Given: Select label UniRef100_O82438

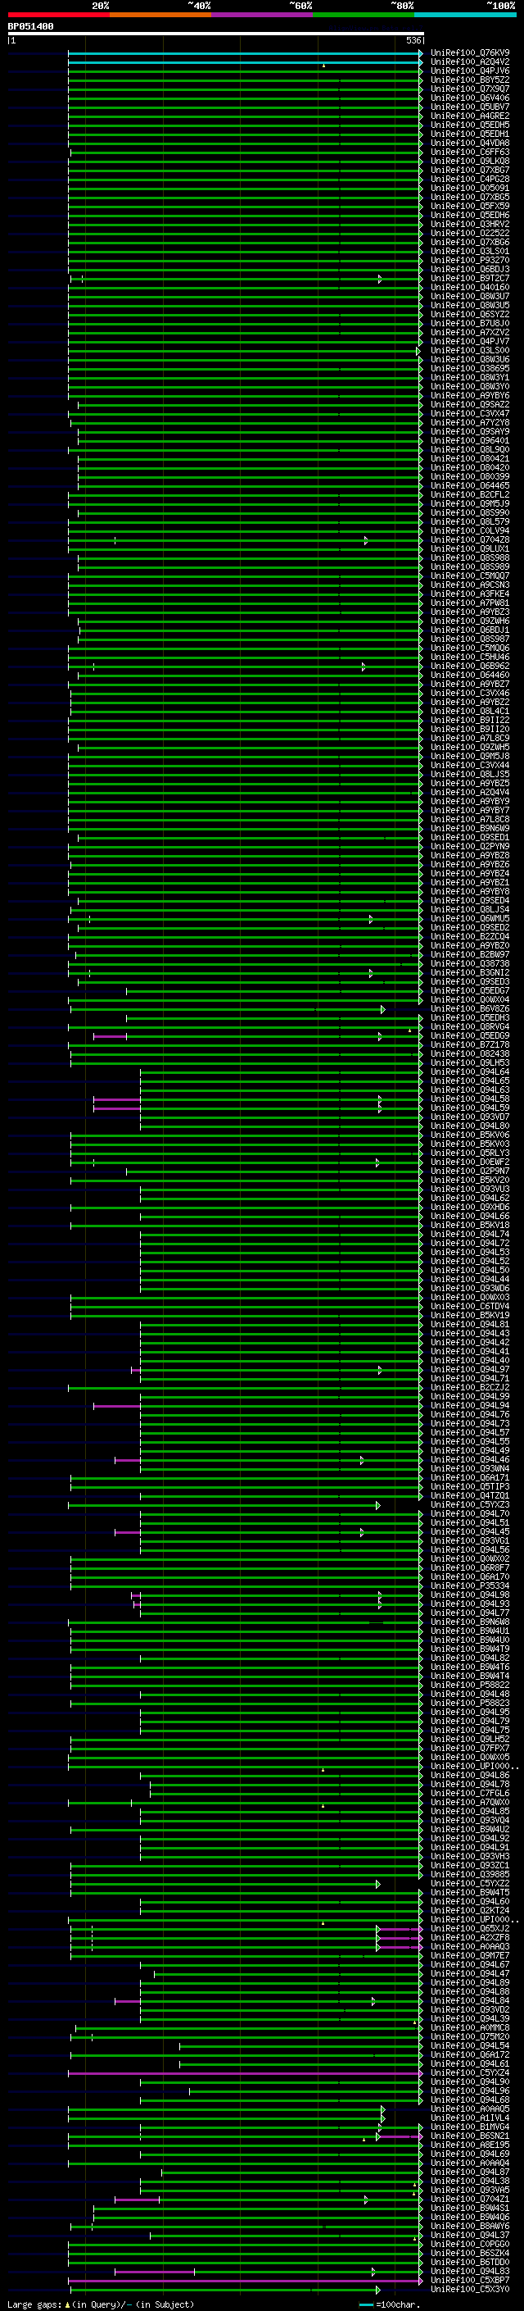Looking at the screenshot, I should tap(470, 1054).
